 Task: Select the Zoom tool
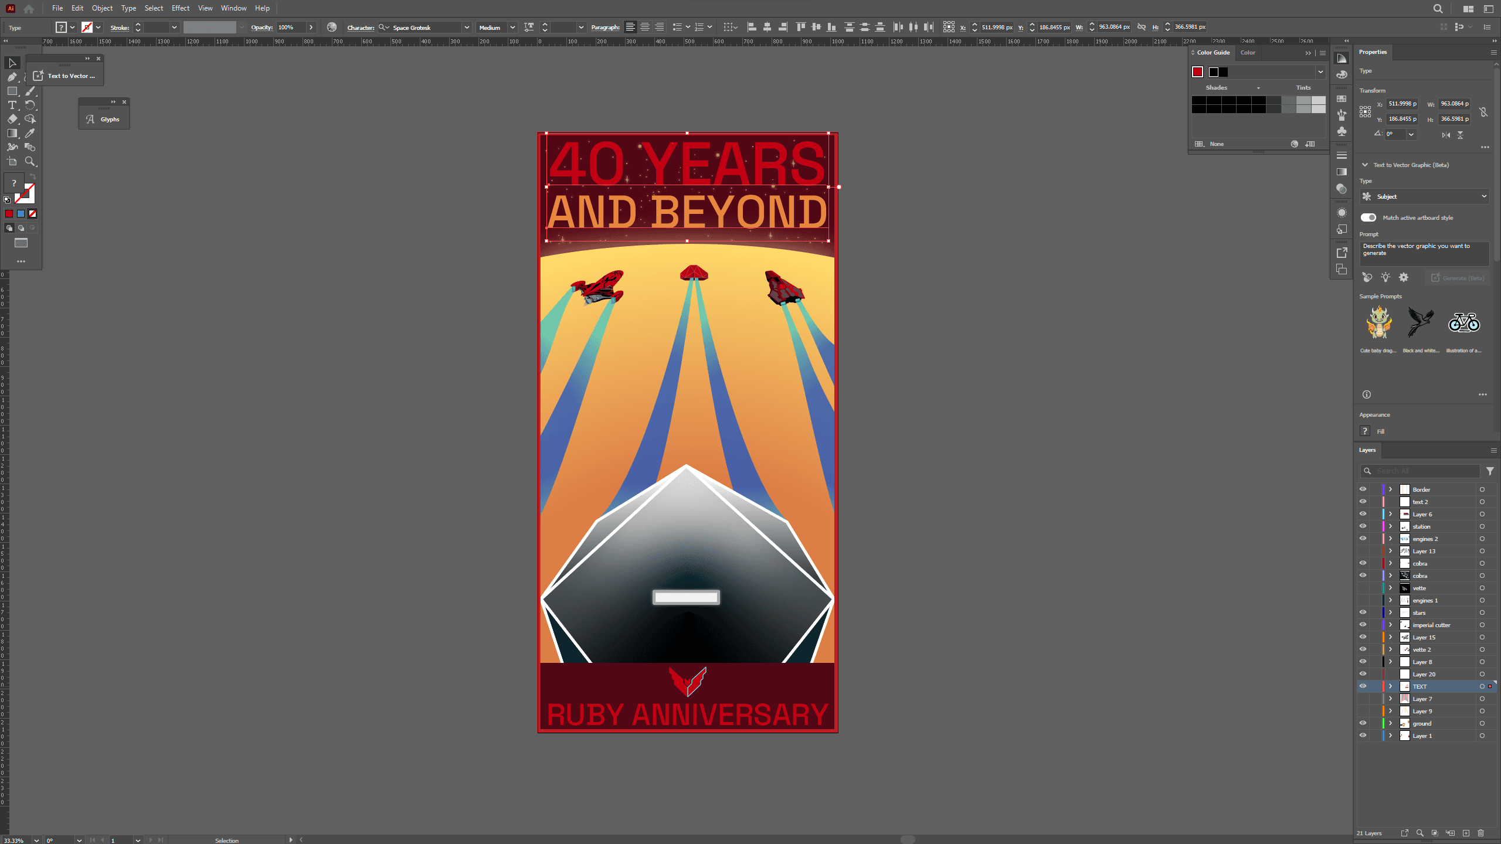30,161
